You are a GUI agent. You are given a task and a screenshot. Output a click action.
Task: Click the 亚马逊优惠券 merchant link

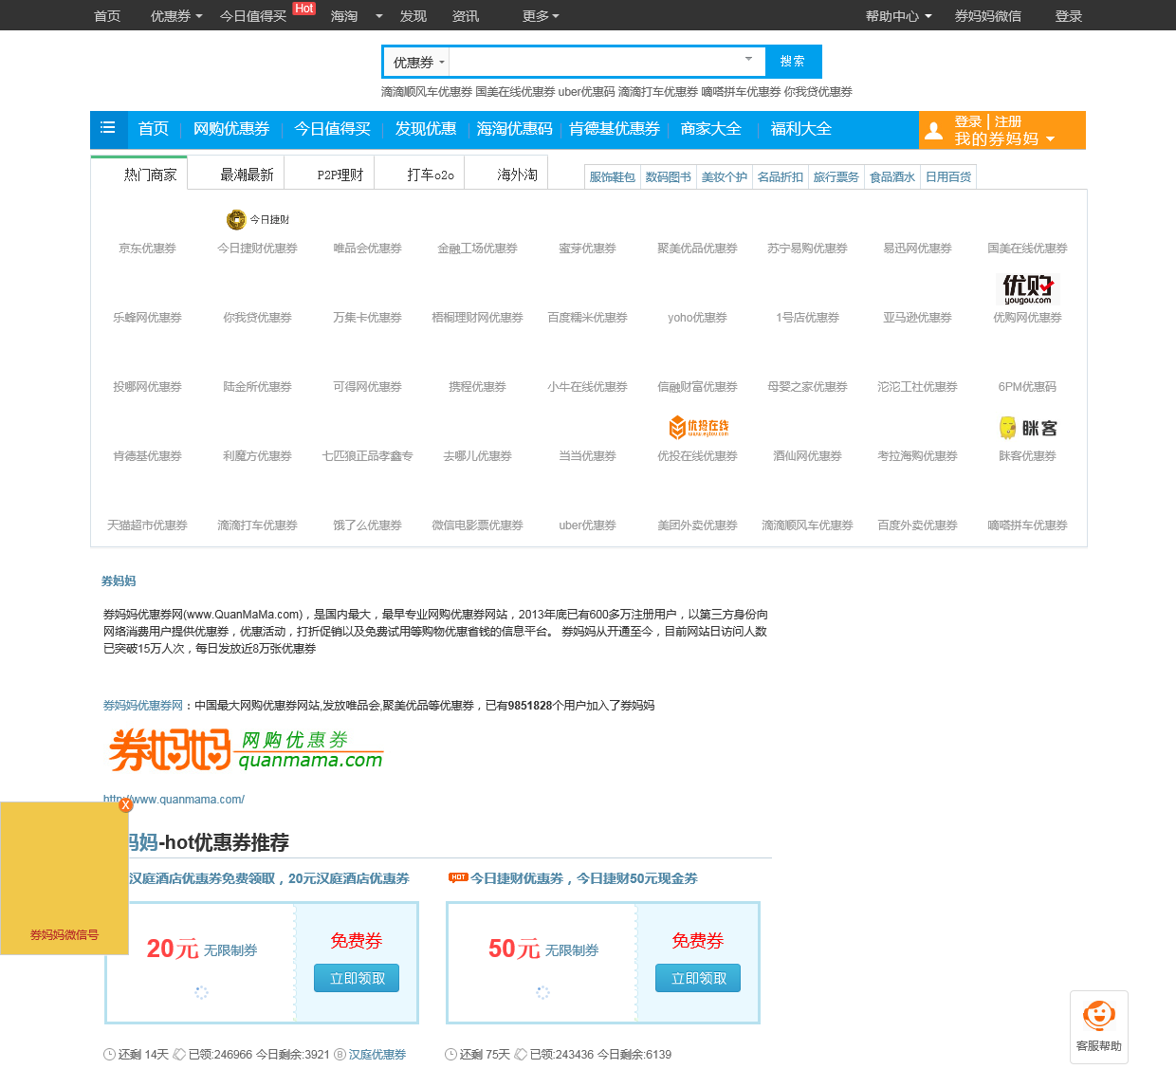917,318
